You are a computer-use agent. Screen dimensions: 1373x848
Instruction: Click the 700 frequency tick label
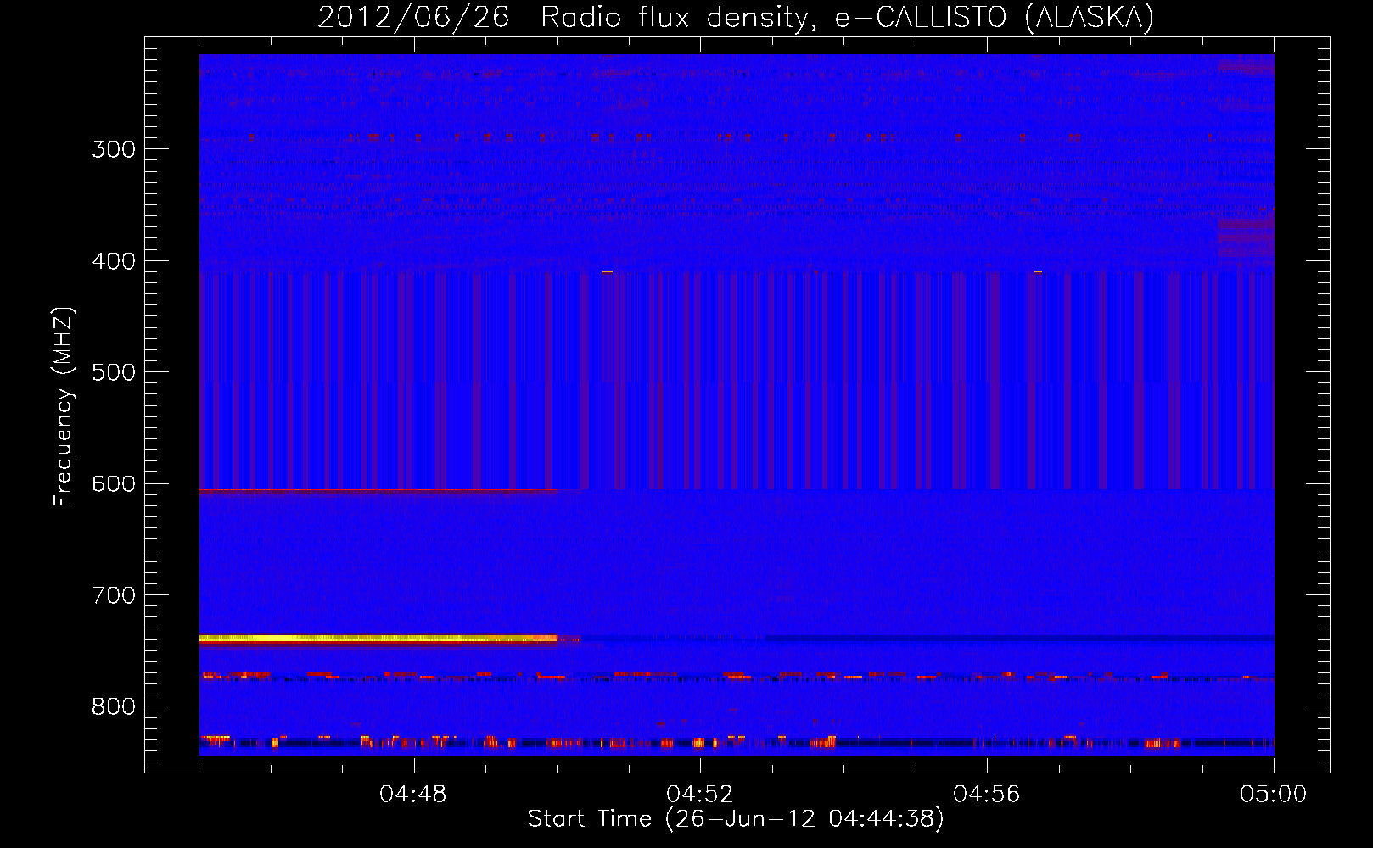[114, 595]
